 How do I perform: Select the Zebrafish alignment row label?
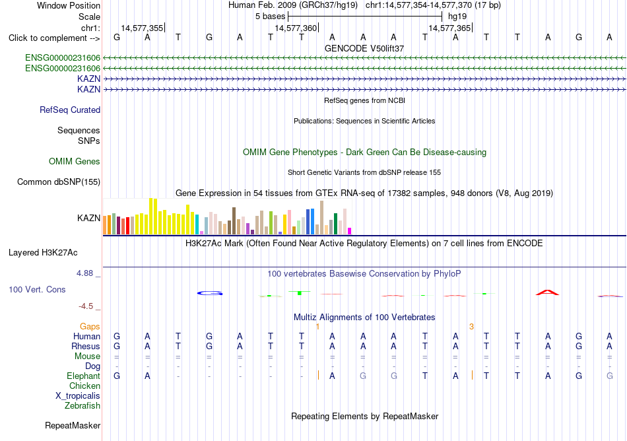(x=82, y=406)
